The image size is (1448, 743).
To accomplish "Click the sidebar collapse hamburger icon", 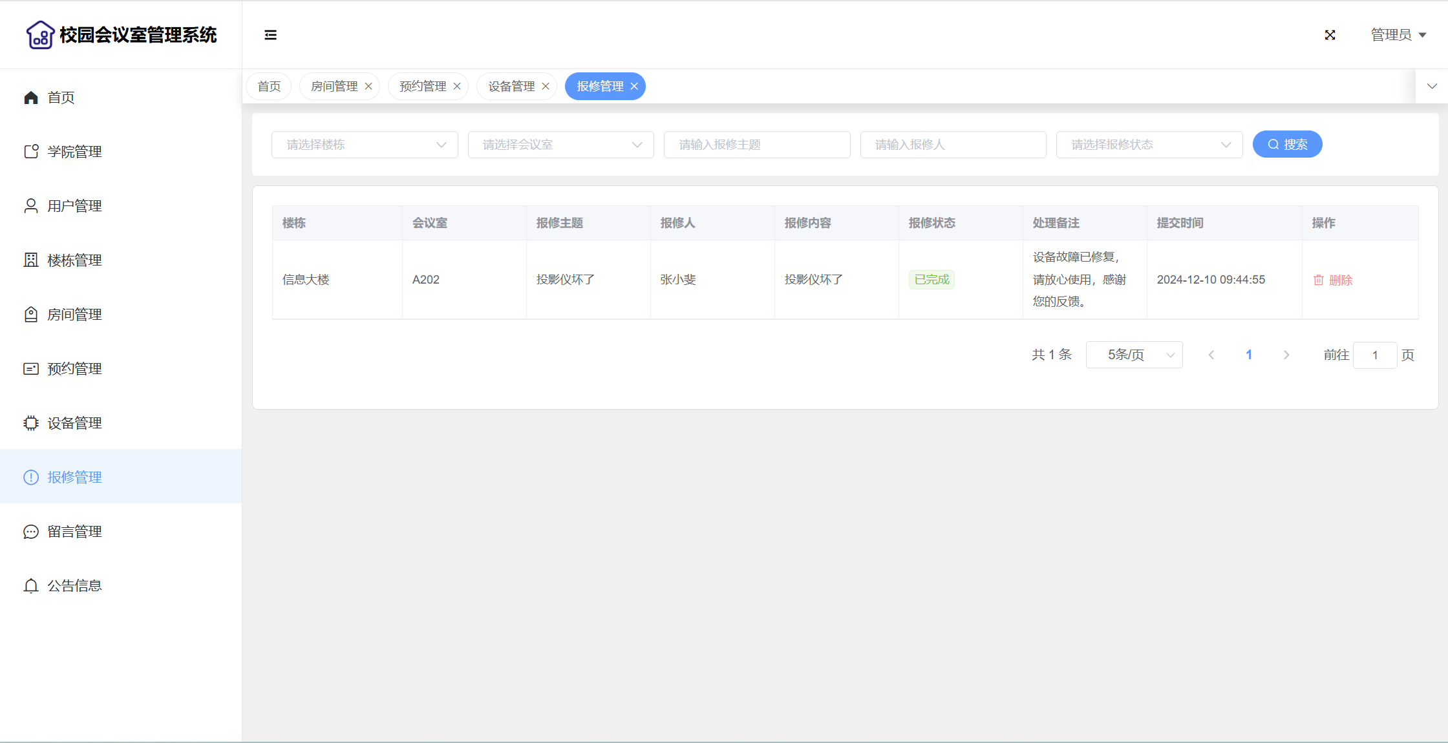I will pos(270,35).
